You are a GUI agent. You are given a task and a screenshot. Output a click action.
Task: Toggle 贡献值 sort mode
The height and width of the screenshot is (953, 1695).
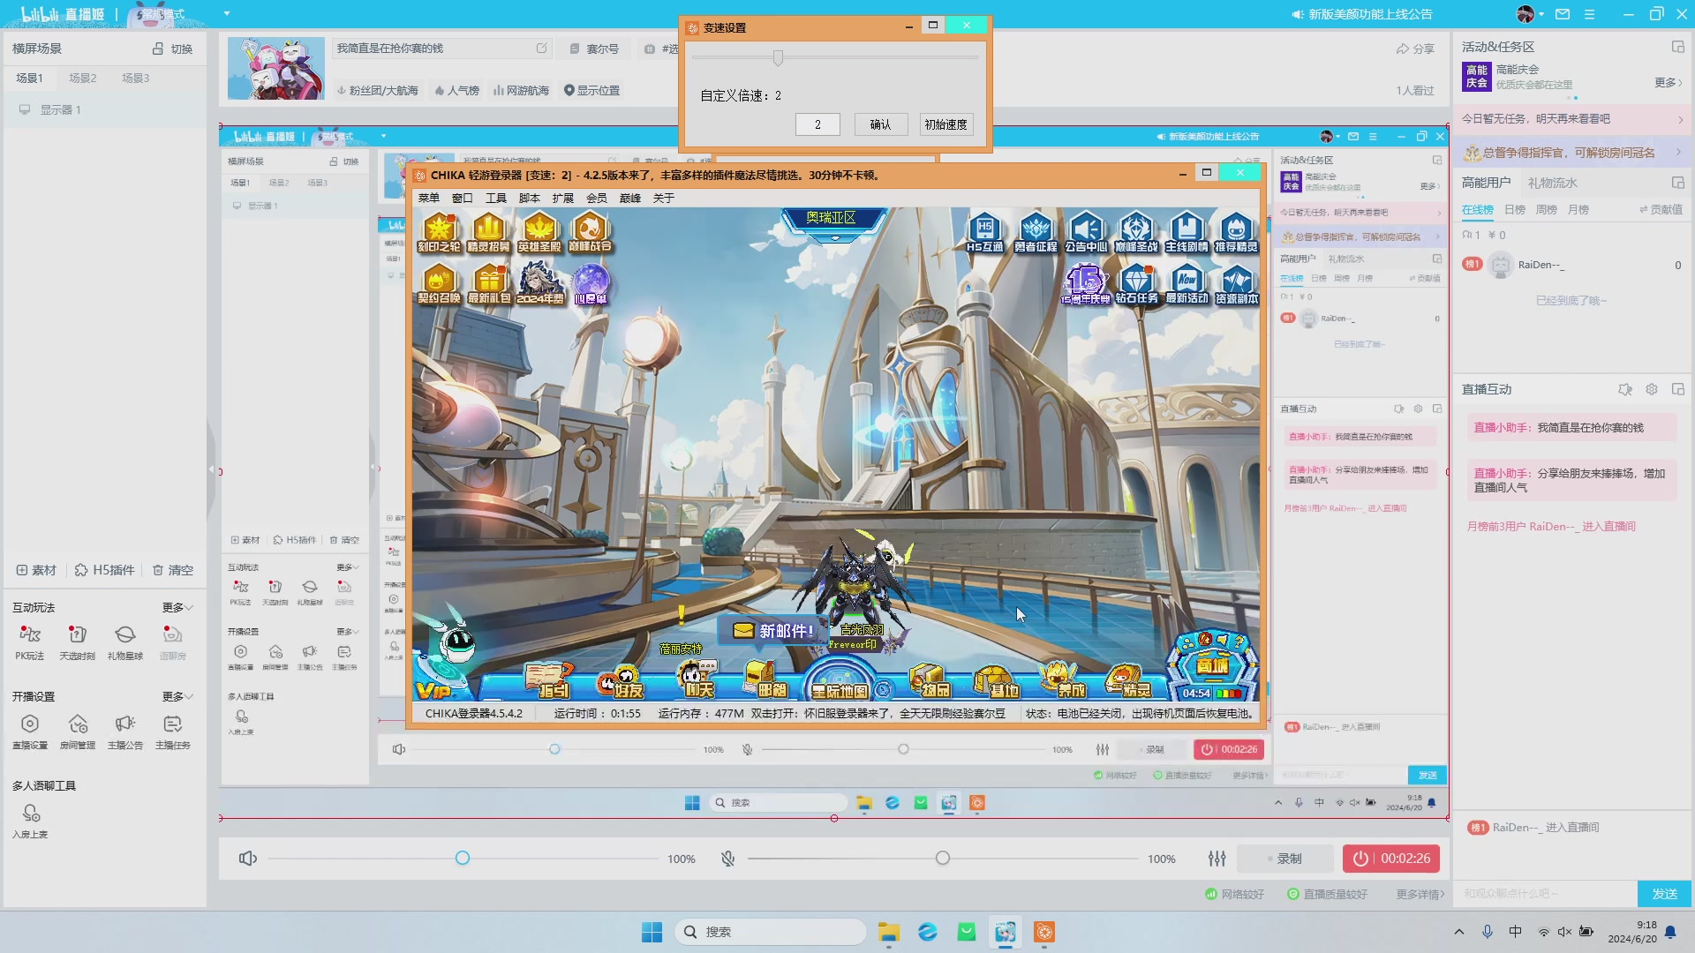click(1661, 209)
